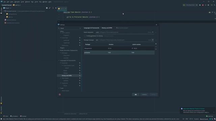Open TODO tool window button

(6, 116)
